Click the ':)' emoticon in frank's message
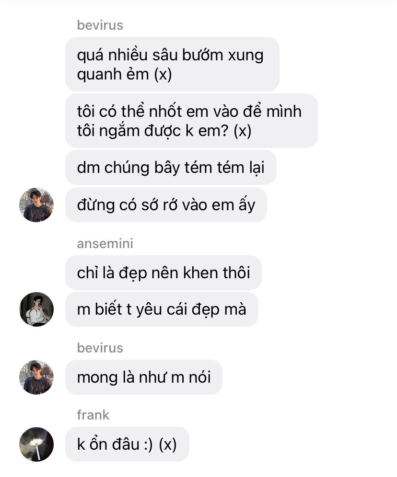Screen dimensions: 397x477 (x=148, y=444)
